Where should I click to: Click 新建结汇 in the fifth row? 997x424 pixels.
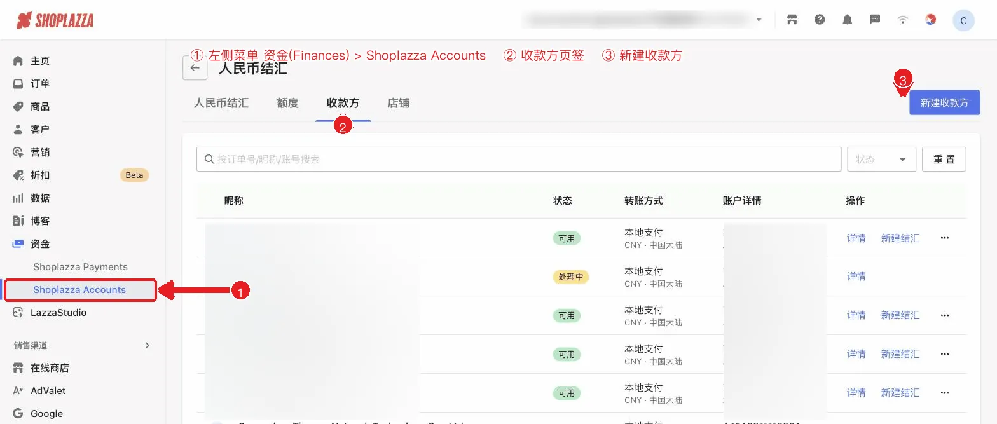pos(900,393)
